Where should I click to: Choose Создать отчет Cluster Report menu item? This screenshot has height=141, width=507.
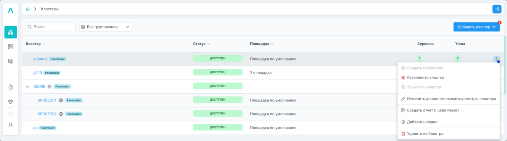tap(433, 110)
